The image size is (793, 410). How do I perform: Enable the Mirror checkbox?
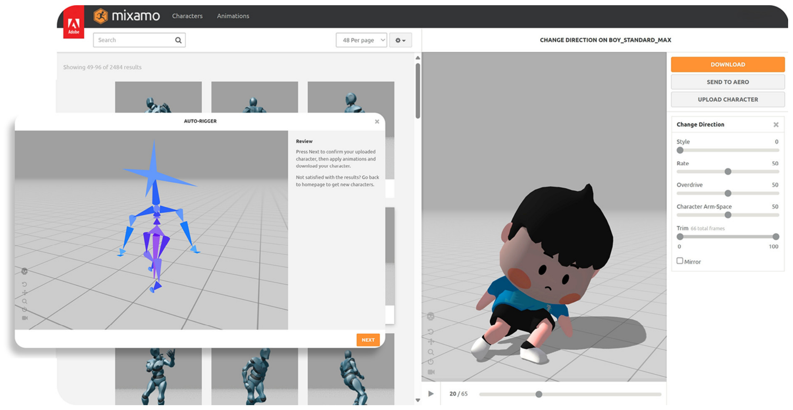tap(680, 261)
